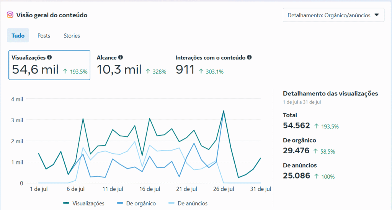Click the up arrow next to 328%
392x210 pixels.
[x=148, y=71]
